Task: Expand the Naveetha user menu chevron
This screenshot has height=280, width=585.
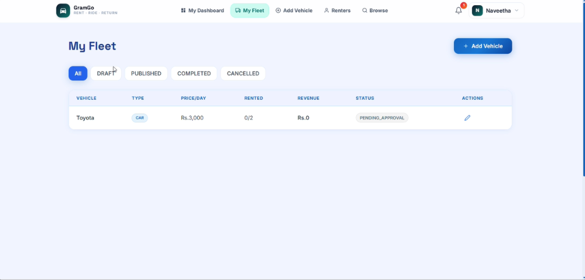Action: pyautogui.click(x=517, y=10)
